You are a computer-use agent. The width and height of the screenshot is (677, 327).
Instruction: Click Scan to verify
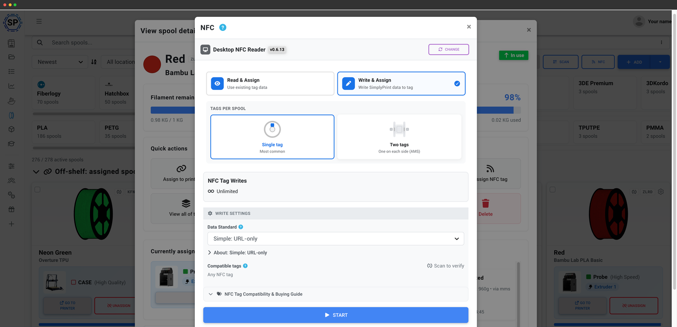coord(445,266)
